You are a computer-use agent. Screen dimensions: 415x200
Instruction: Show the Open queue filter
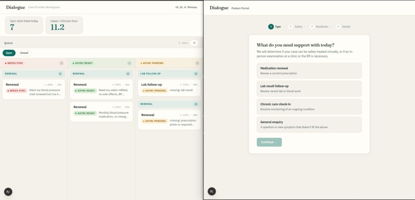(9, 53)
